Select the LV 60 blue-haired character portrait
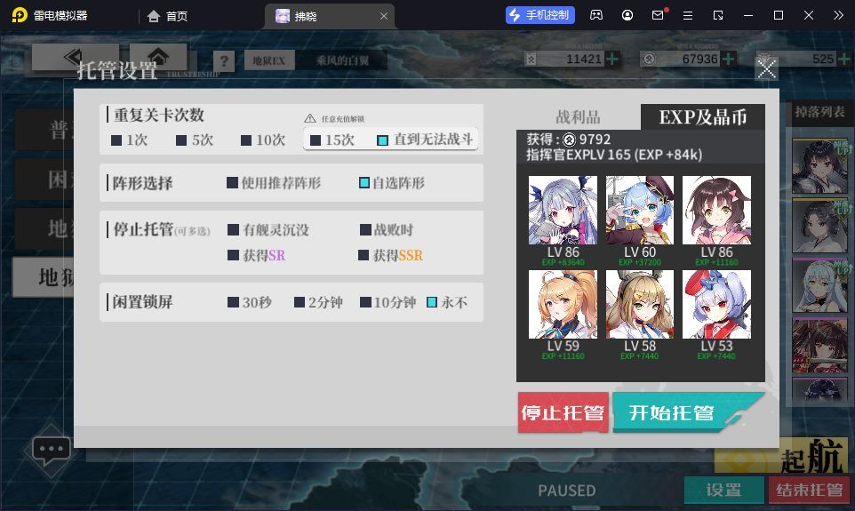The width and height of the screenshot is (855, 511). [640, 210]
